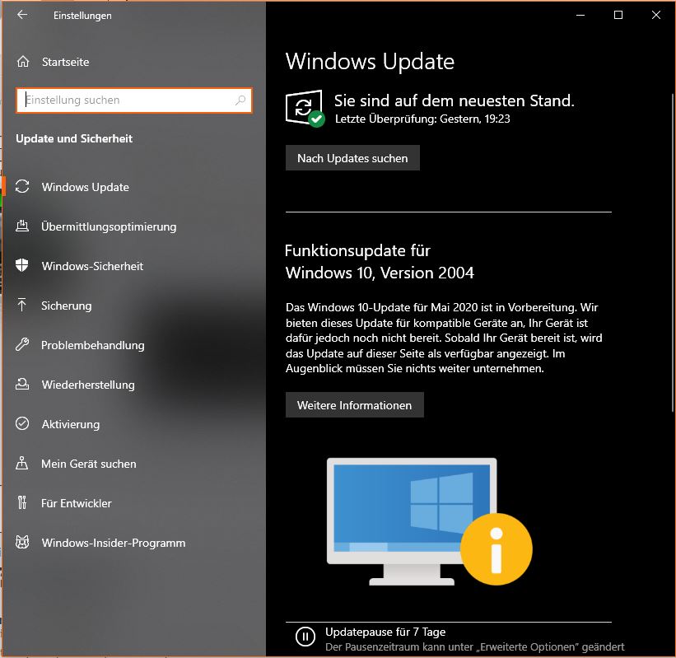The image size is (676, 658).
Task: Focus the Einstellung suchen search field
Action: (134, 100)
